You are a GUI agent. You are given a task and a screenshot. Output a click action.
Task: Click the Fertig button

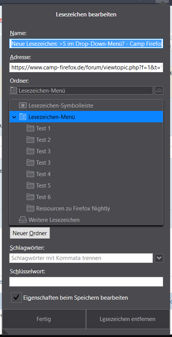[x=44, y=319]
